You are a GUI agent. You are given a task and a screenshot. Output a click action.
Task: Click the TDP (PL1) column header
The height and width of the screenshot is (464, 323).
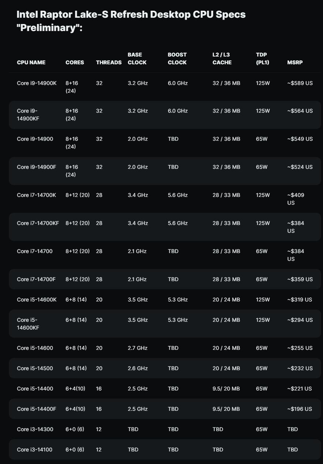[262, 58]
